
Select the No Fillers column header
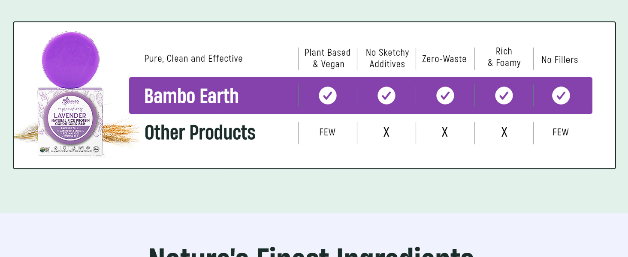[x=560, y=60]
